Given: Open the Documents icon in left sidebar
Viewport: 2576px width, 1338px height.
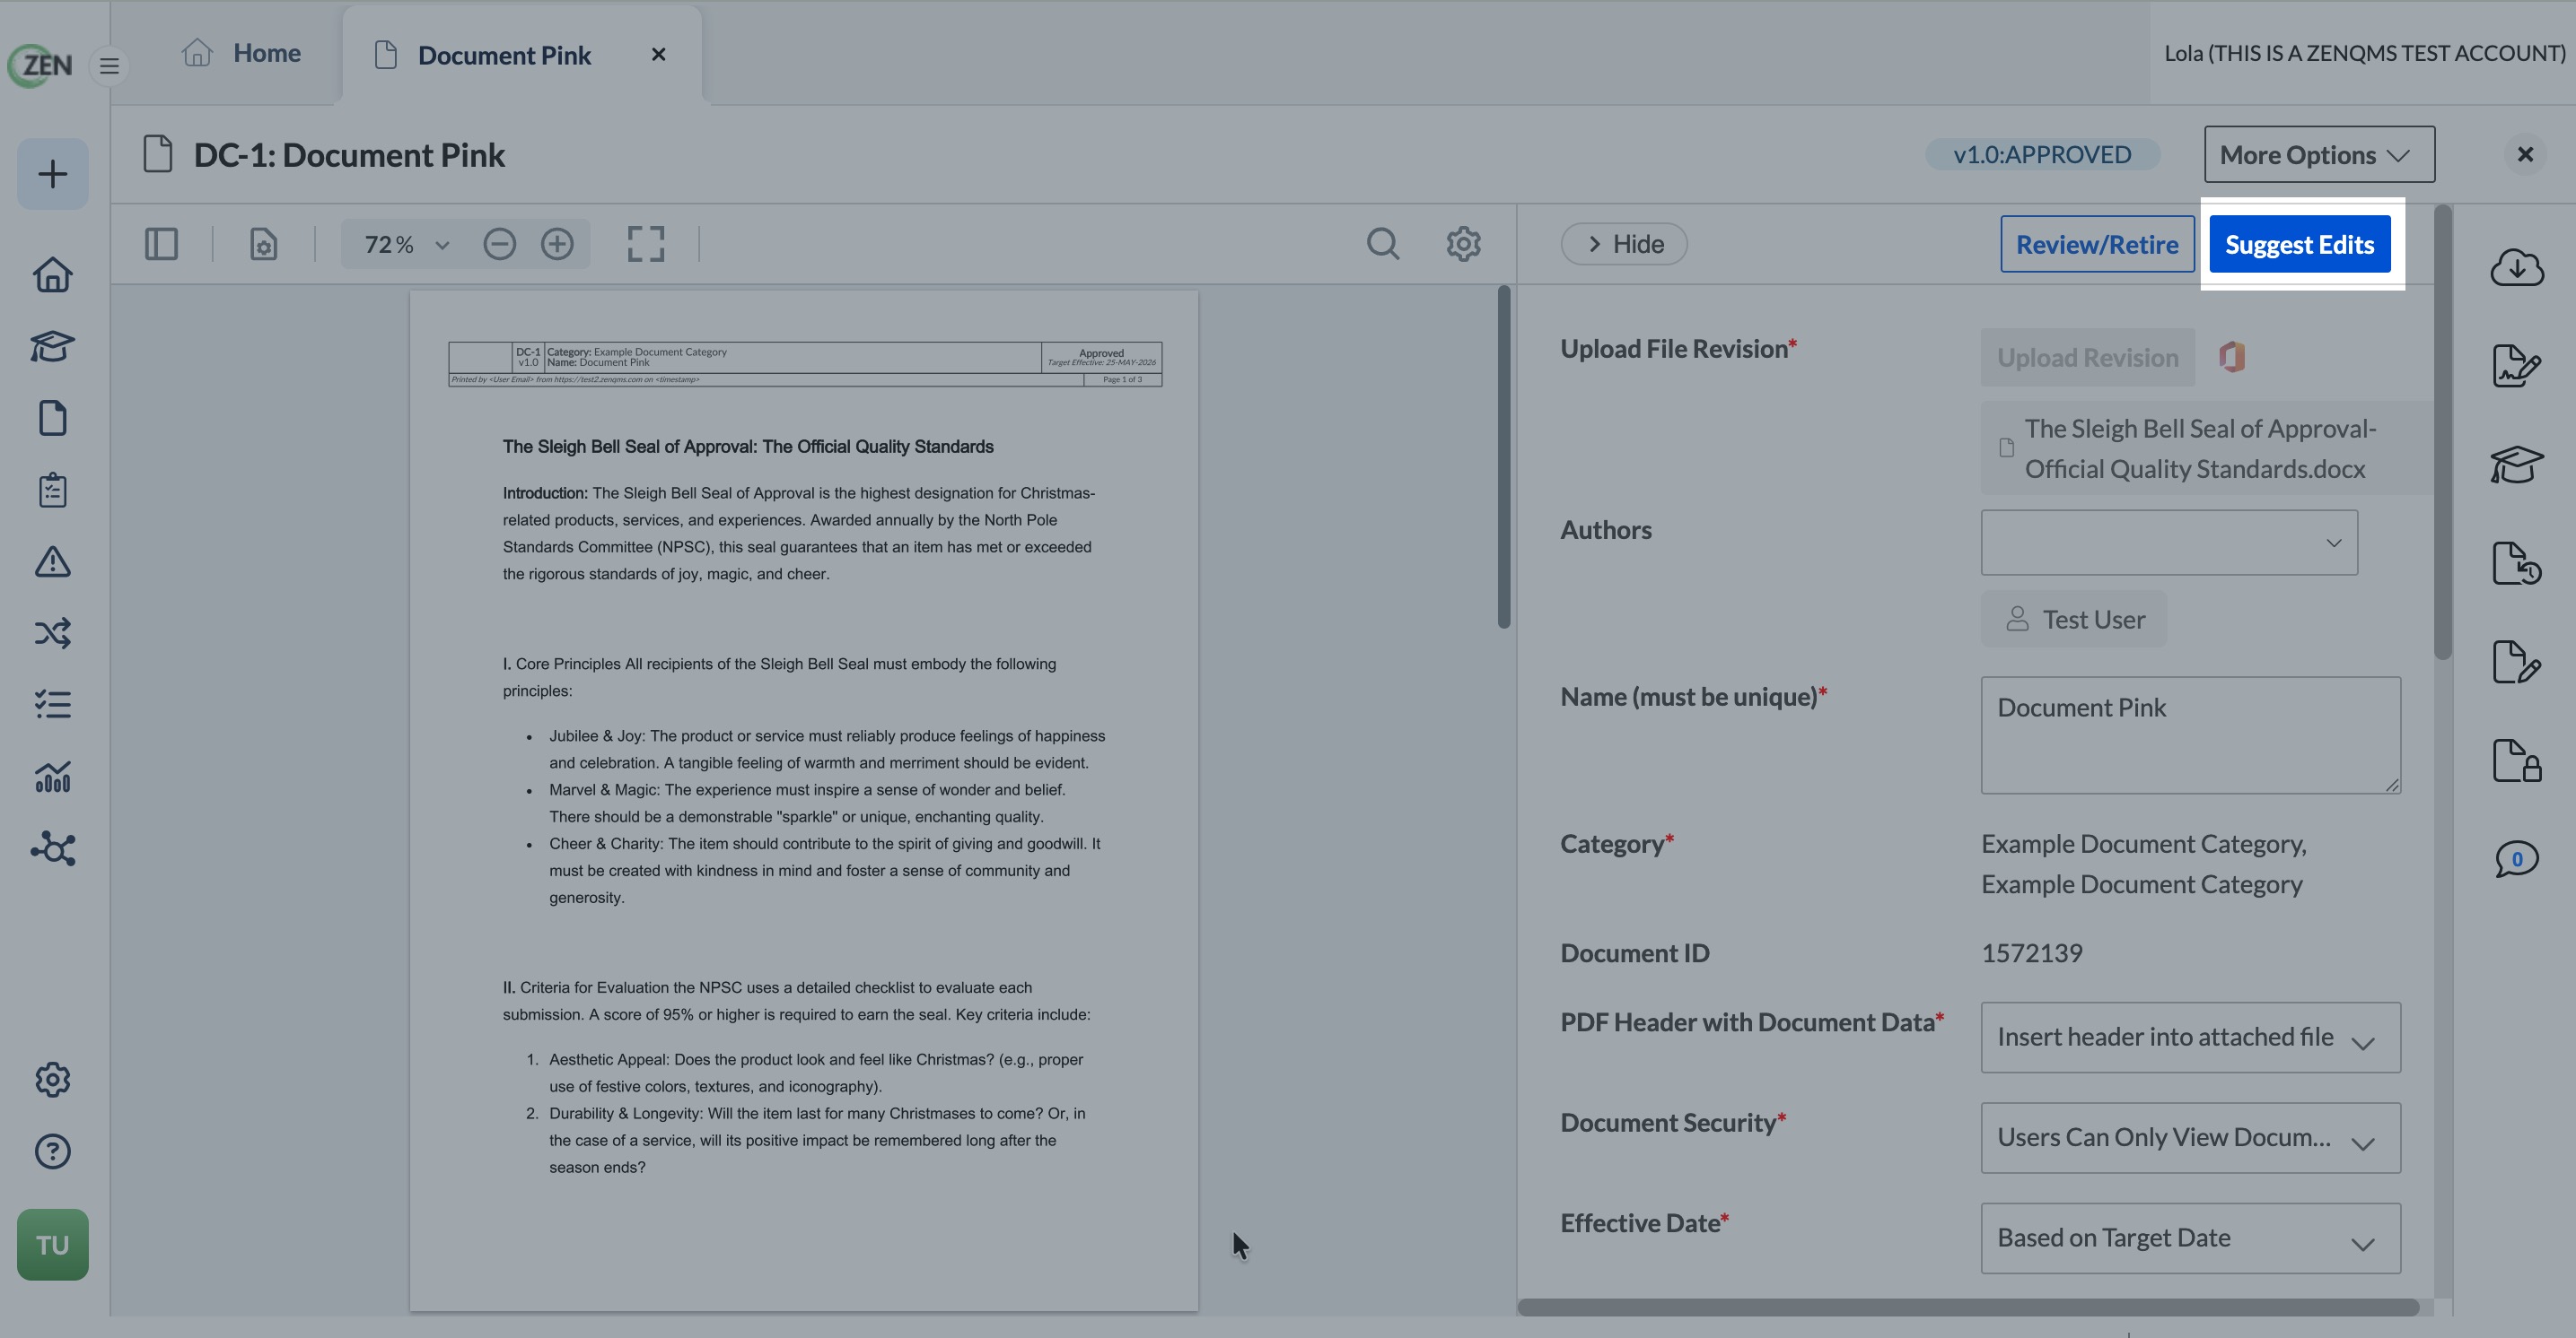Looking at the screenshot, I should click(53, 419).
